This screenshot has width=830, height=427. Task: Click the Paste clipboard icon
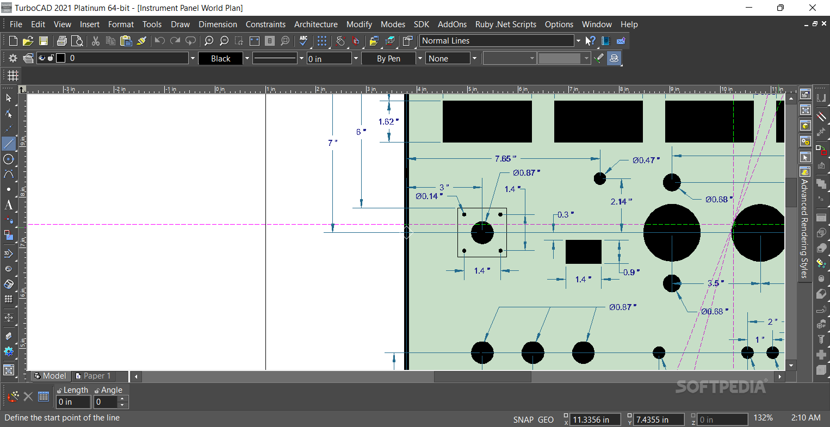pyautogui.click(x=126, y=41)
